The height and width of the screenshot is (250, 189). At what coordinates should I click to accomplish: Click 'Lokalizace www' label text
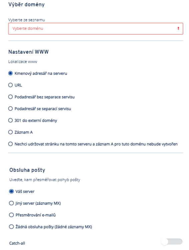(23, 62)
